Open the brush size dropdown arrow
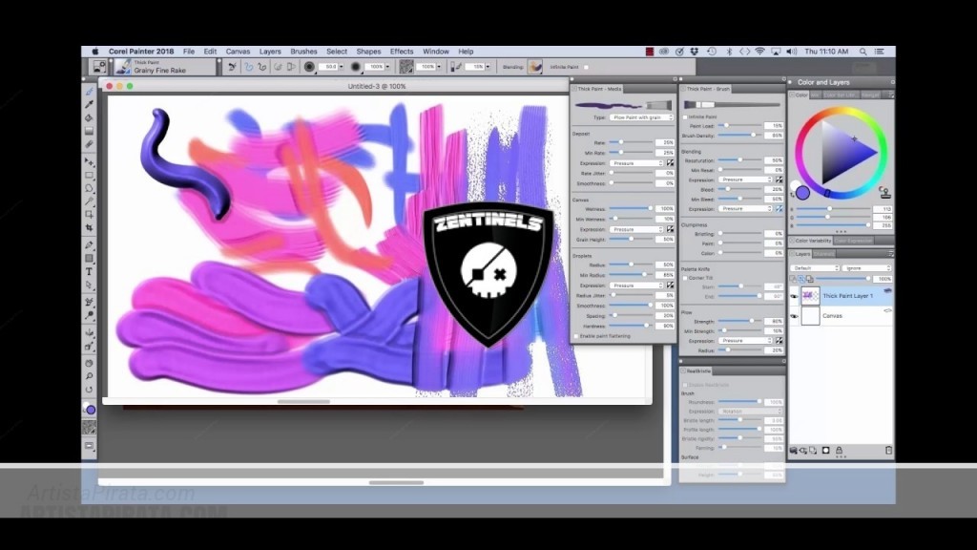The width and height of the screenshot is (977, 550). pos(341,67)
